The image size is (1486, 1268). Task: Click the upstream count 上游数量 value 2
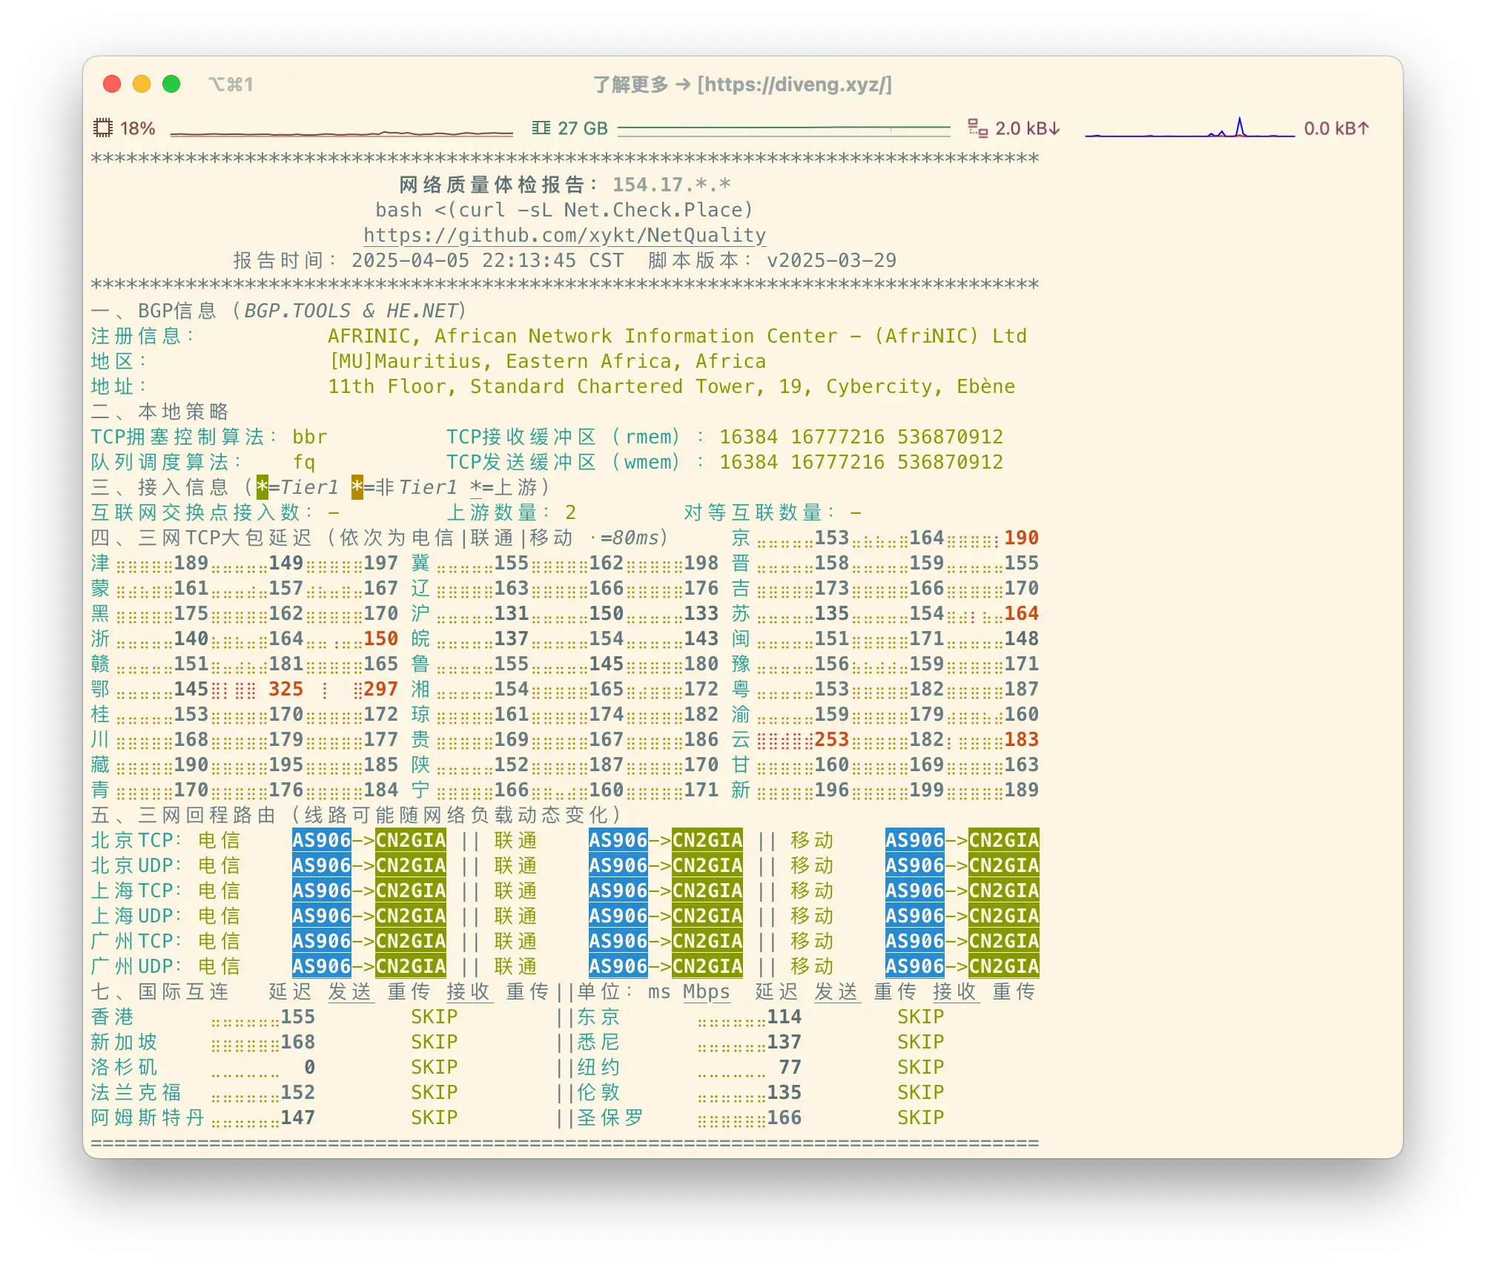click(571, 512)
